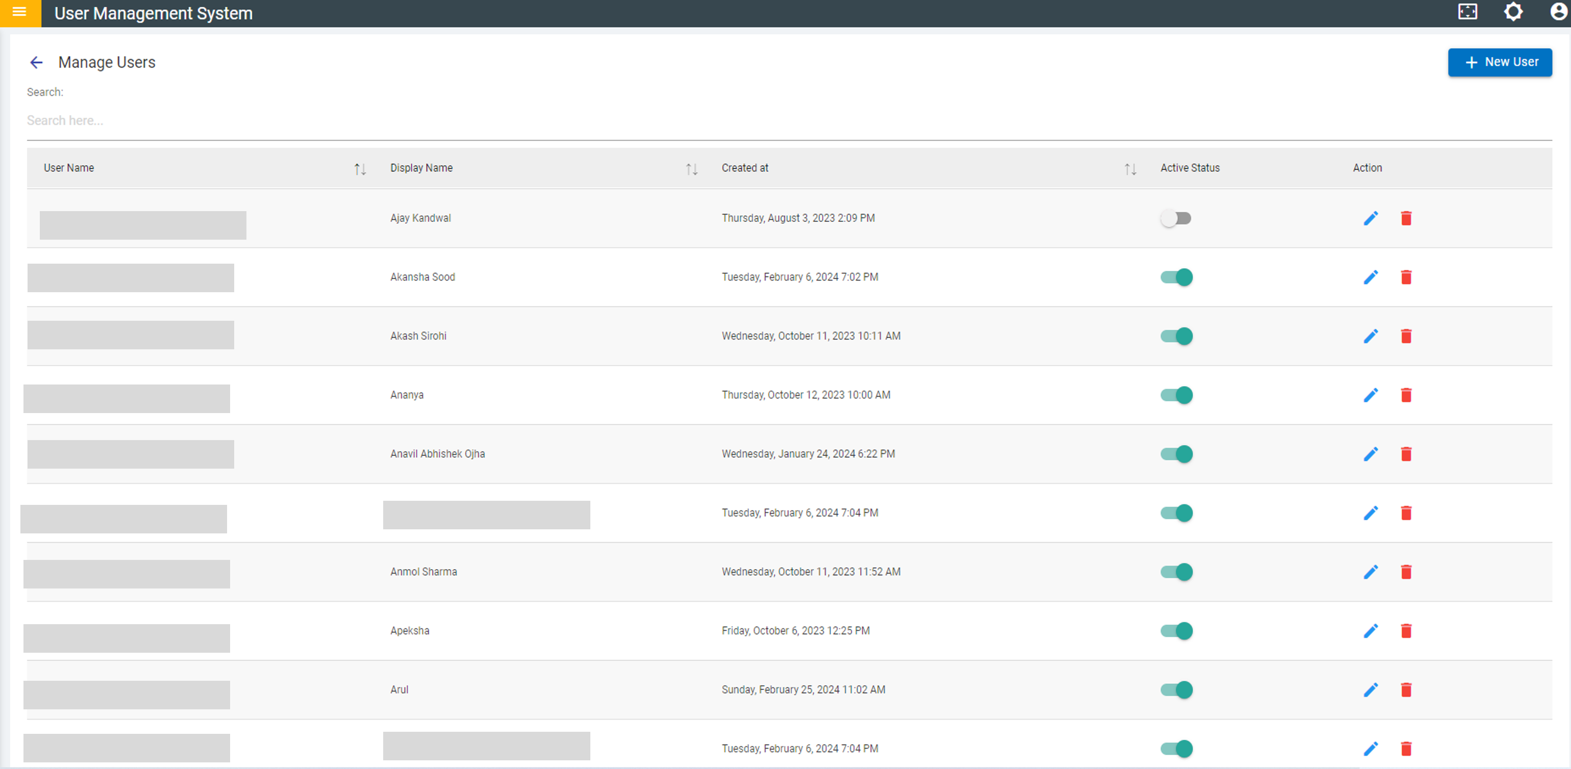
Task: Edit Ajay Kandwal with the pencil icon
Action: coord(1370,218)
